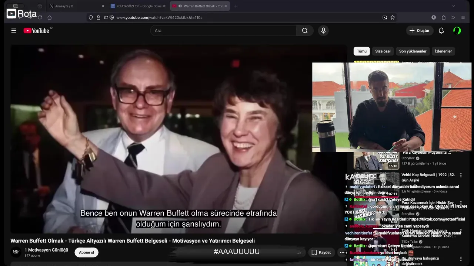Open the browser extensions puzzle icon

click(444, 17)
